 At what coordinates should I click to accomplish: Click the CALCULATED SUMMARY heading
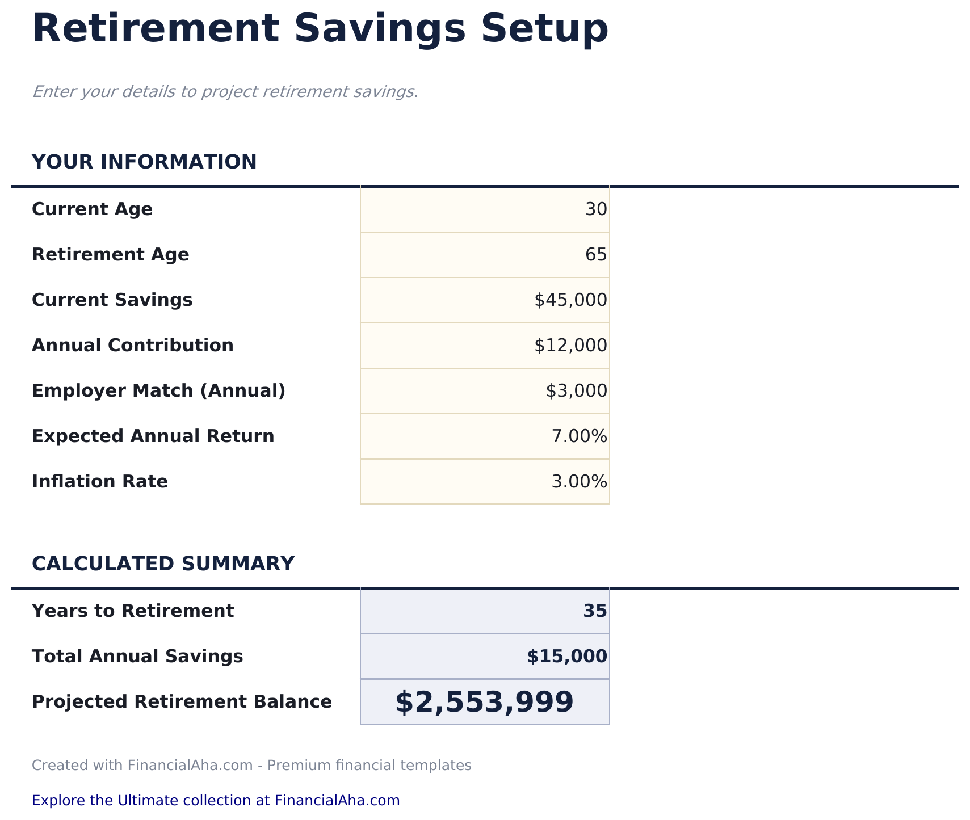coord(164,564)
